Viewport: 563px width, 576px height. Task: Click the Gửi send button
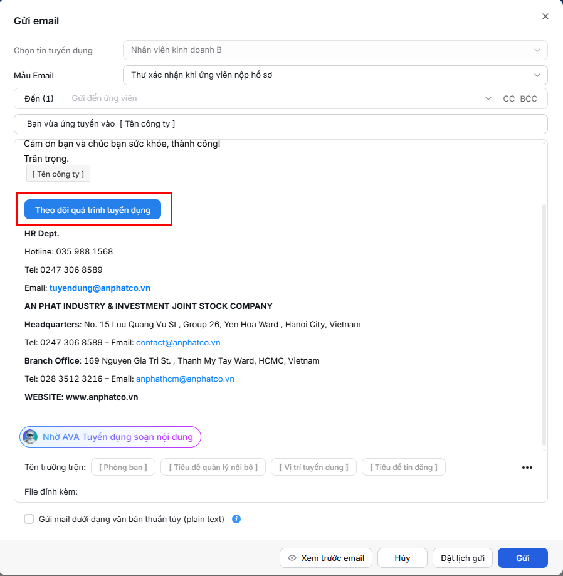tap(523, 558)
